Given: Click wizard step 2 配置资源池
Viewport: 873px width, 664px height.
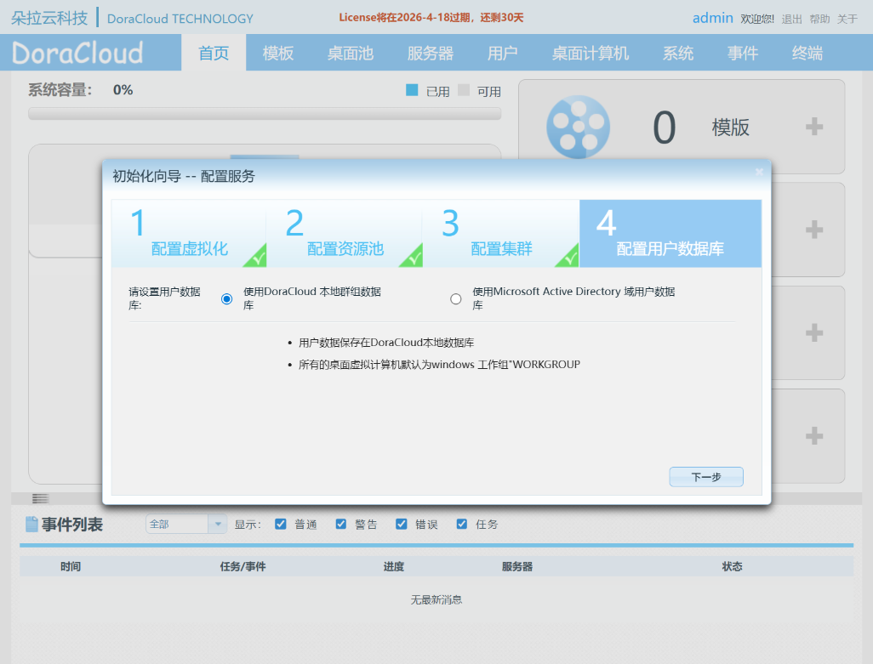Looking at the screenshot, I should coord(345,234).
